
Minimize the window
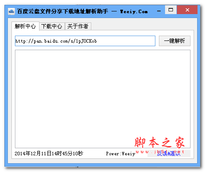click(x=159, y=11)
